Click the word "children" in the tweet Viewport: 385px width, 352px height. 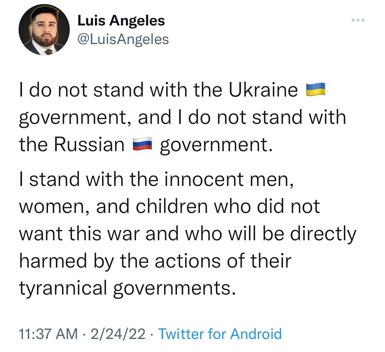pos(172,206)
